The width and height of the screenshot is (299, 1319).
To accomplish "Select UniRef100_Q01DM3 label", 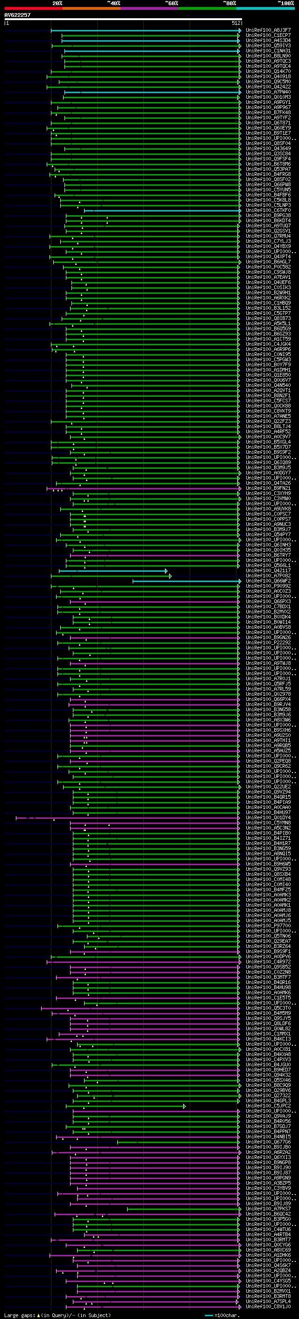I will coord(268,97).
